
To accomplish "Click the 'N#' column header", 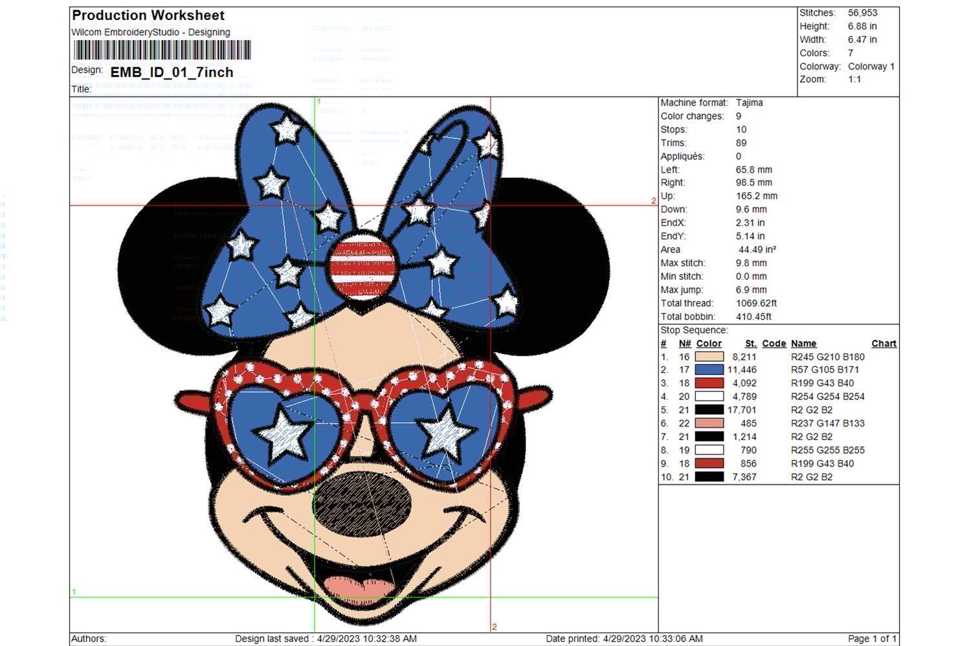I will pos(685,344).
